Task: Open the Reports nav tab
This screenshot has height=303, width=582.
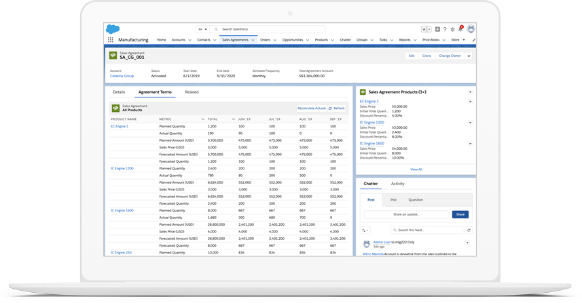Action: click(x=405, y=39)
